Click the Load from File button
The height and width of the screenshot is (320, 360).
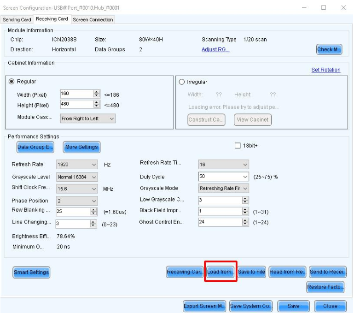pos(221,272)
